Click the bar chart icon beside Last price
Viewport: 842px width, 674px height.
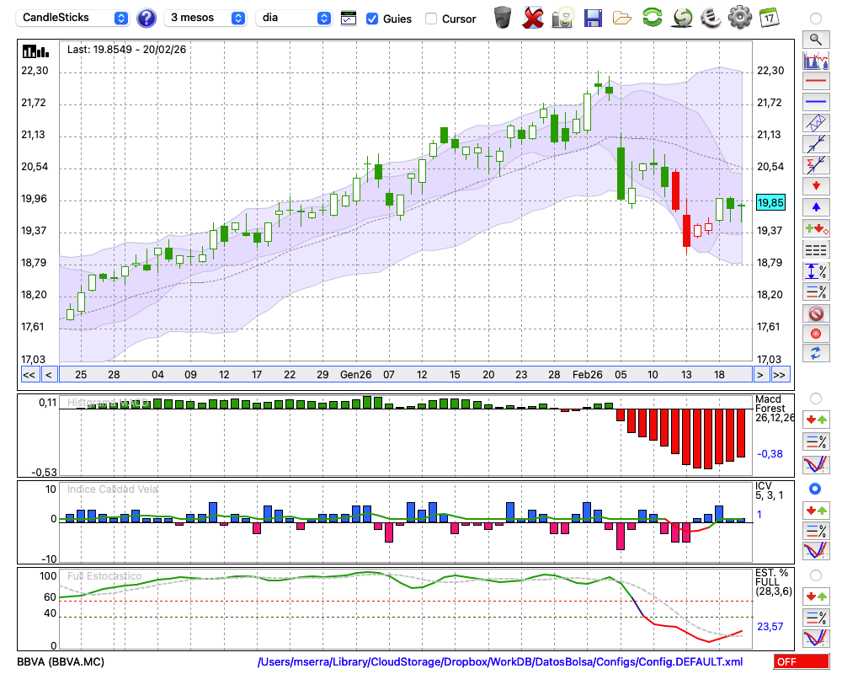35,51
